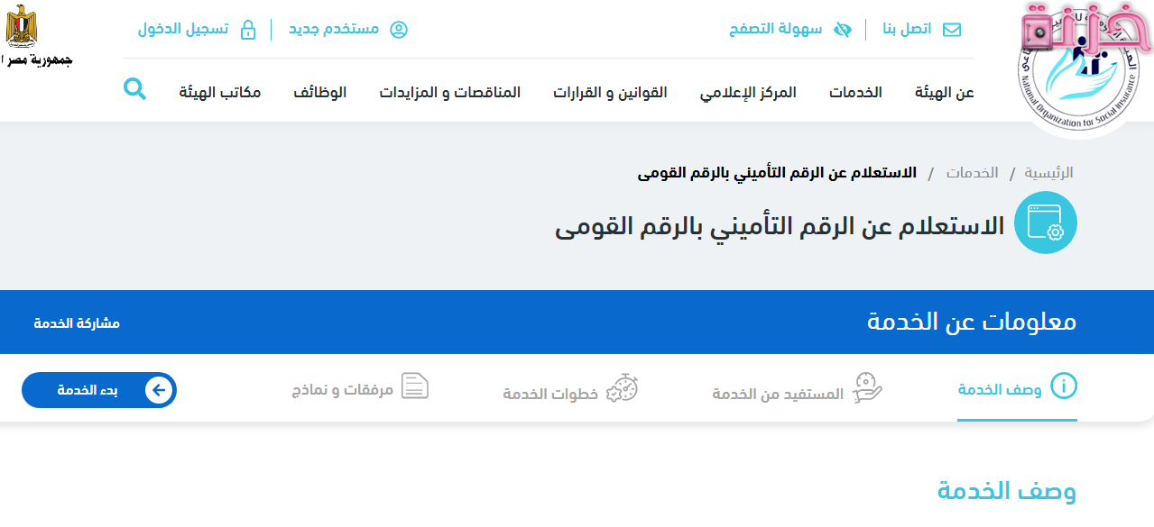Image resolution: width=1154 pixels, height=527 pixels.
Task: Click the hand icon of المستفيد من الخدمة
Action: coord(866,387)
